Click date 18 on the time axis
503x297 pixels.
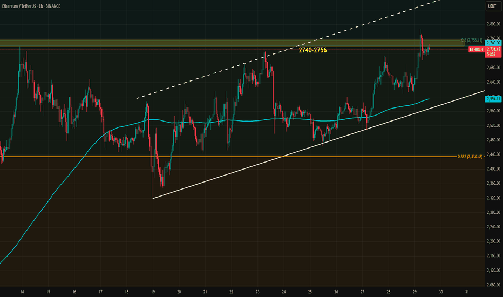pyautogui.click(x=127, y=292)
